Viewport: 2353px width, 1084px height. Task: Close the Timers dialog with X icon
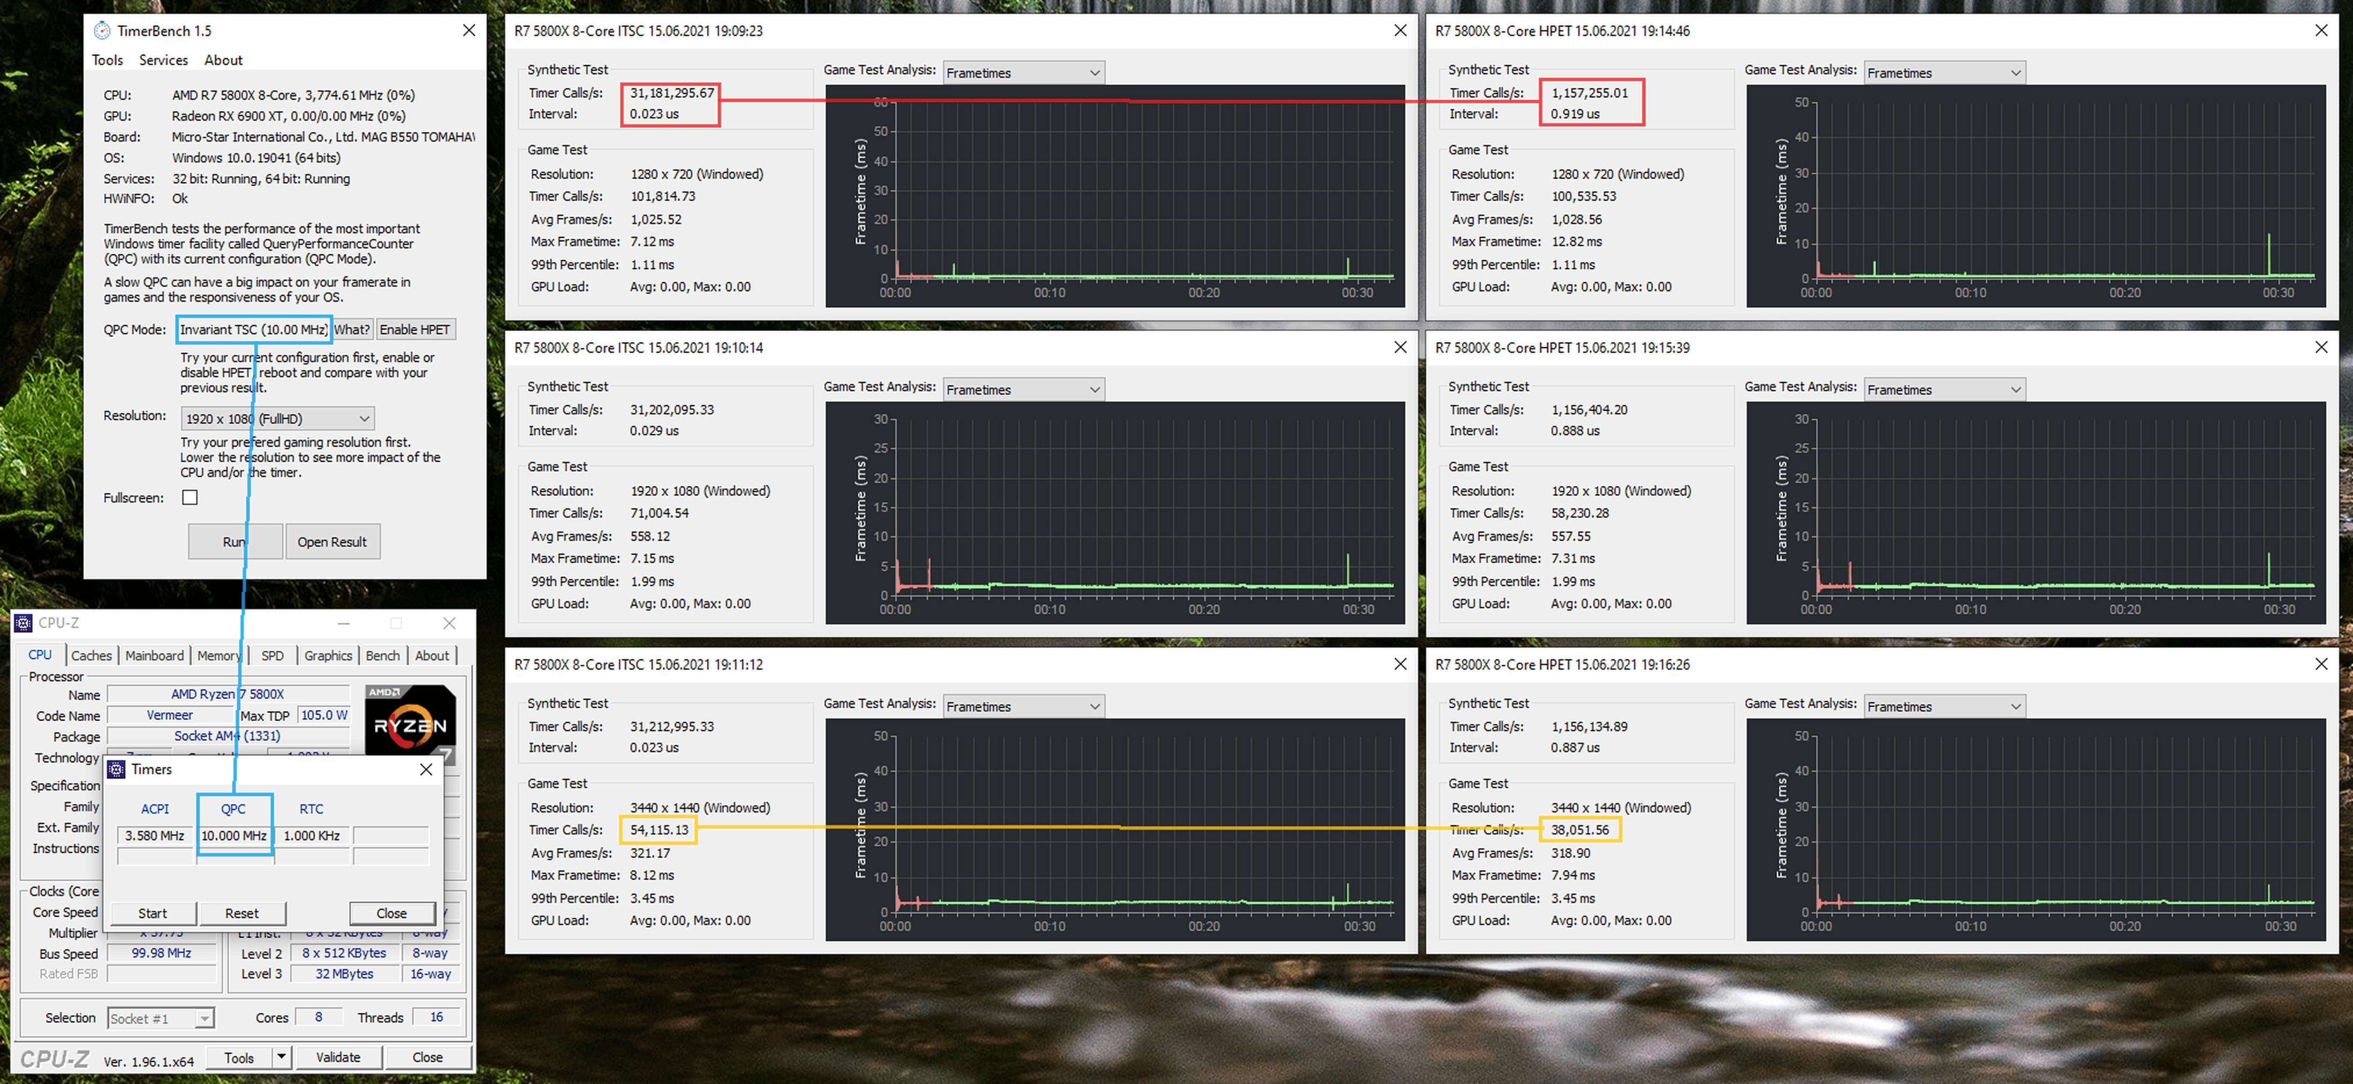point(426,769)
